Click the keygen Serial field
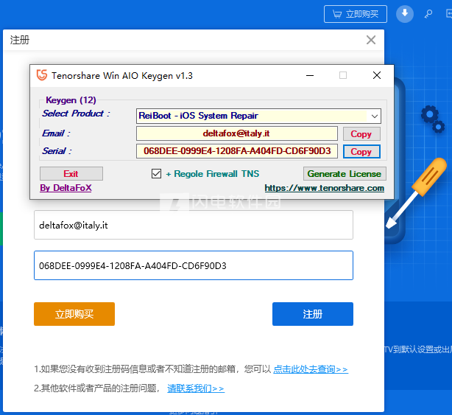 point(236,151)
